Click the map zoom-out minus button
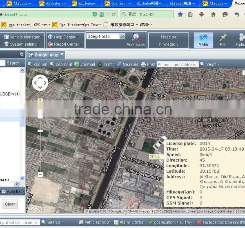The height and width of the screenshot is (228, 245). tap(40, 174)
